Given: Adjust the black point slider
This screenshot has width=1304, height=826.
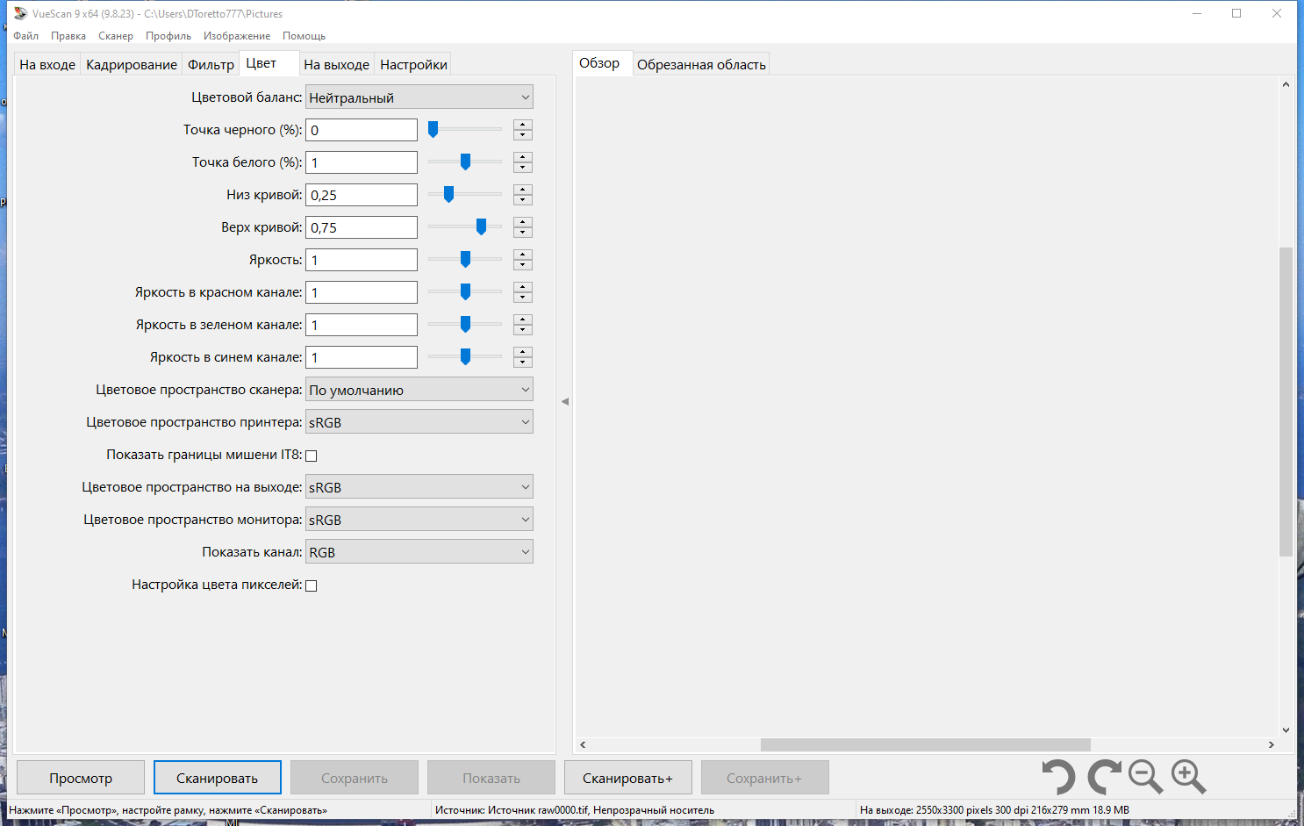Looking at the screenshot, I should pyautogui.click(x=433, y=130).
